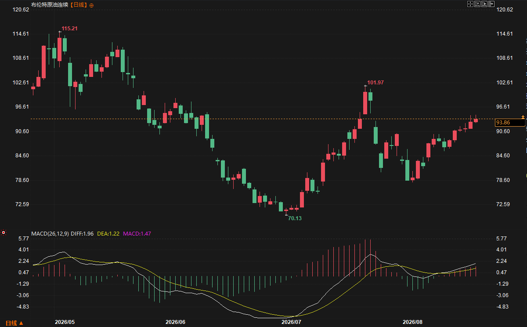Click the orange circle icon beside 【日线】
The width and height of the screenshot is (527, 327).
pos(91,5)
